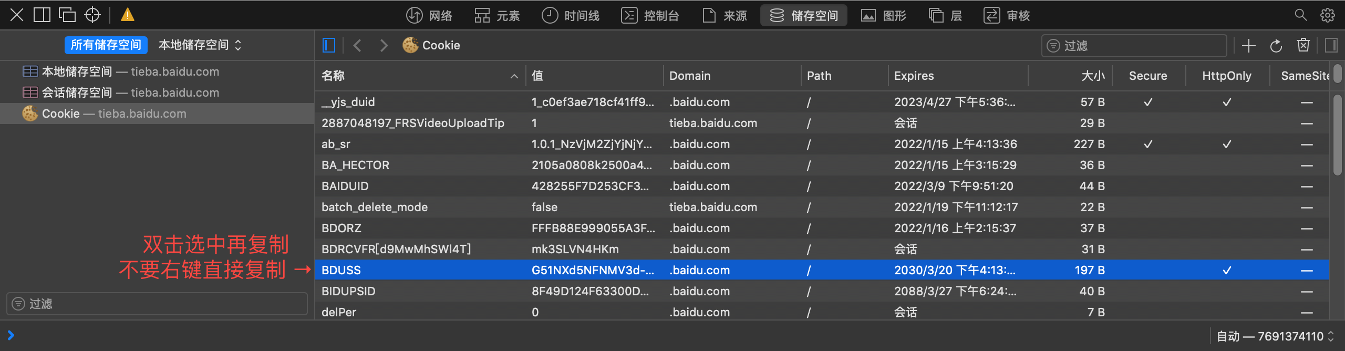Sort by the 值 column header

[594, 76]
